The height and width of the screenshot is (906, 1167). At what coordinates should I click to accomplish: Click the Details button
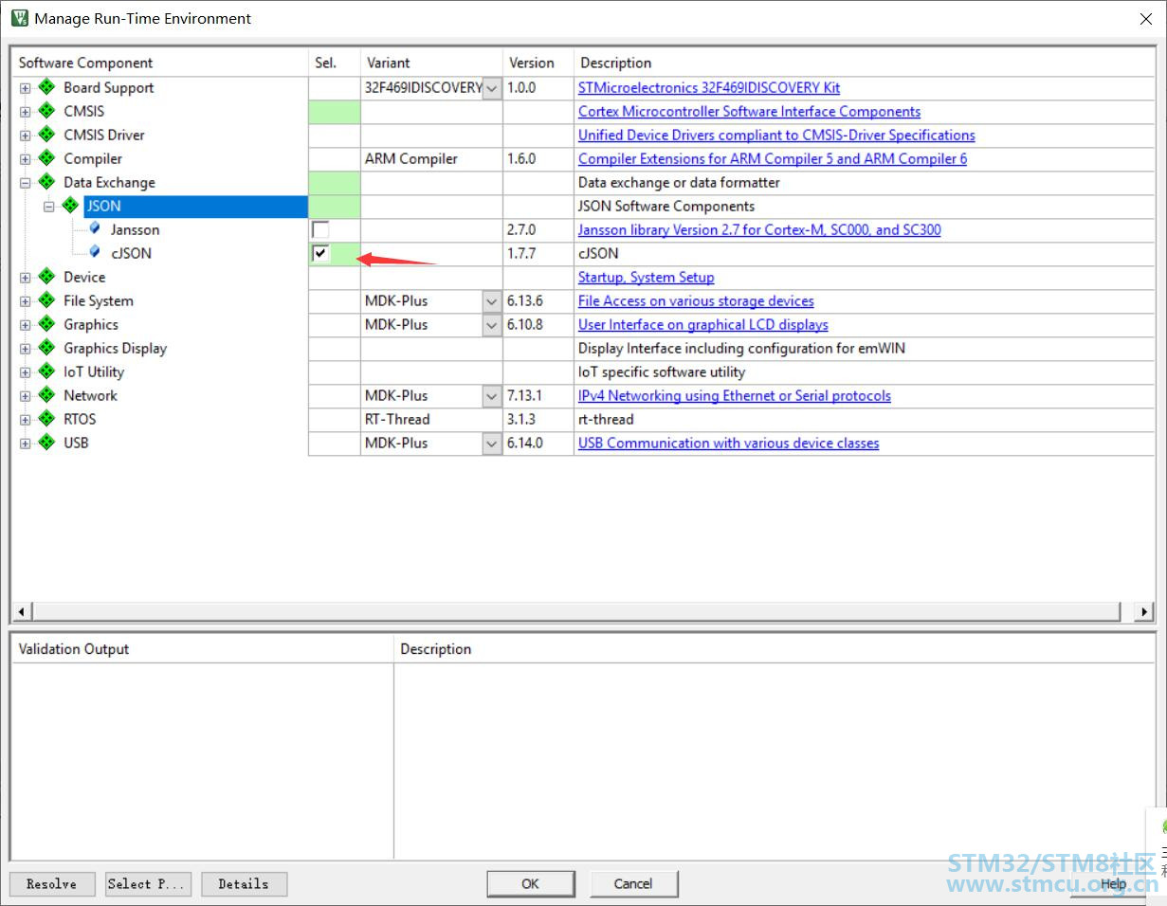(244, 884)
